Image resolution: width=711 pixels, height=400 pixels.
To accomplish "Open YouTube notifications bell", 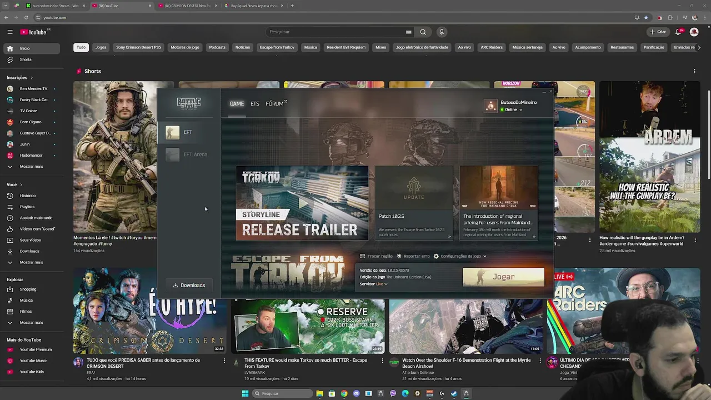I will pyautogui.click(x=678, y=32).
